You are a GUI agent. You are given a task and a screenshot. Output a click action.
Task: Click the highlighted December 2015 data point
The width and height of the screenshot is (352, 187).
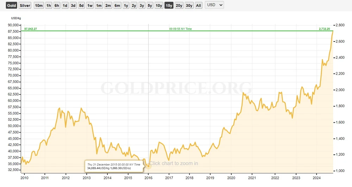148,166
